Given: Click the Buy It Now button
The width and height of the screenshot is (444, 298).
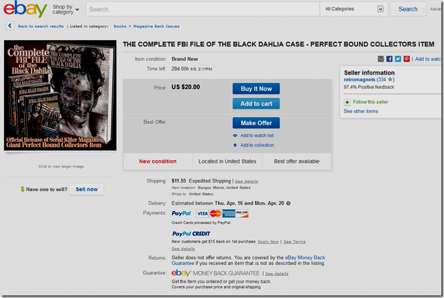Looking at the screenshot, I should pyautogui.click(x=256, y=89).
